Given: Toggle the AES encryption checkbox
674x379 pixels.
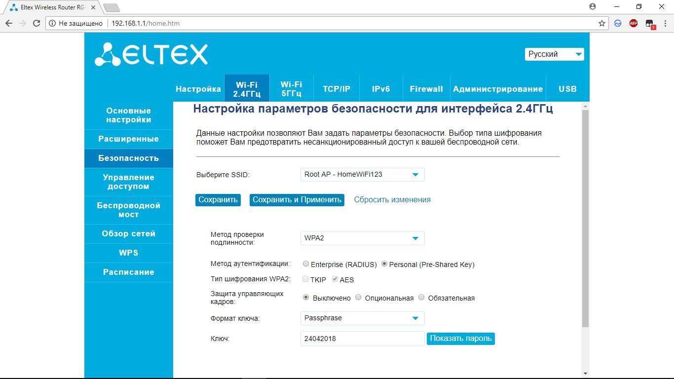Looking at the screenshot, I should coord(336,279).
